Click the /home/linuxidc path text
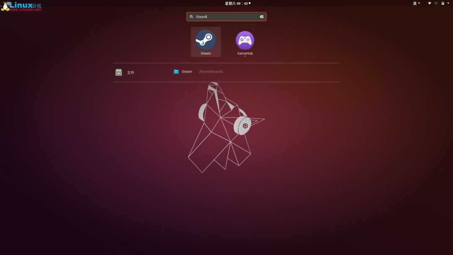Image resolution: width=453 pixels, height=255 pixels. point(211,72)
